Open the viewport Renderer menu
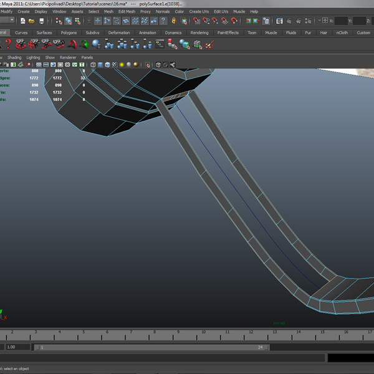Screen dimensions: 374x374 (x=68, y=57)
